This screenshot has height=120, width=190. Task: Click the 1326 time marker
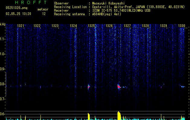(109, 26)
